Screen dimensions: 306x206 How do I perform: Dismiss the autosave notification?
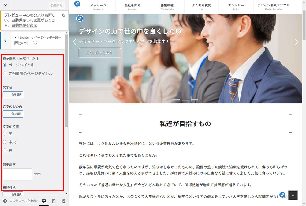tap(64, 15)
